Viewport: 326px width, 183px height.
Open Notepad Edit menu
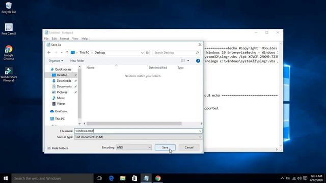coord(54,39)
